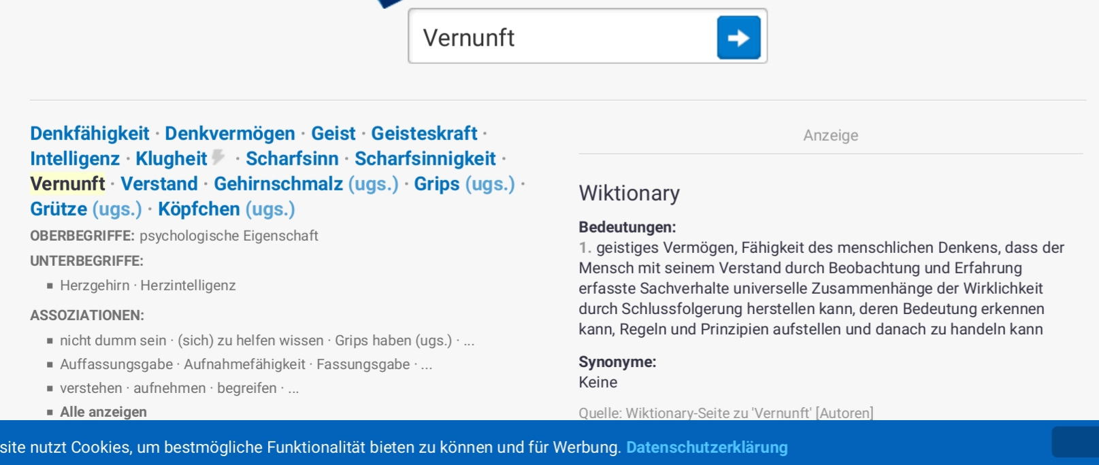The width and height of the screenshot is (1099, 465).
Task: Expand associations with Alle anzeigen
Action: point(103,412)
